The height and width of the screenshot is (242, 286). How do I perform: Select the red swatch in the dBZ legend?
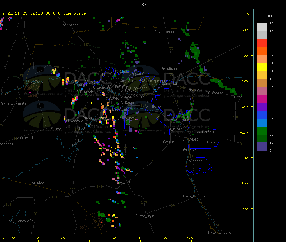point(262,43)
